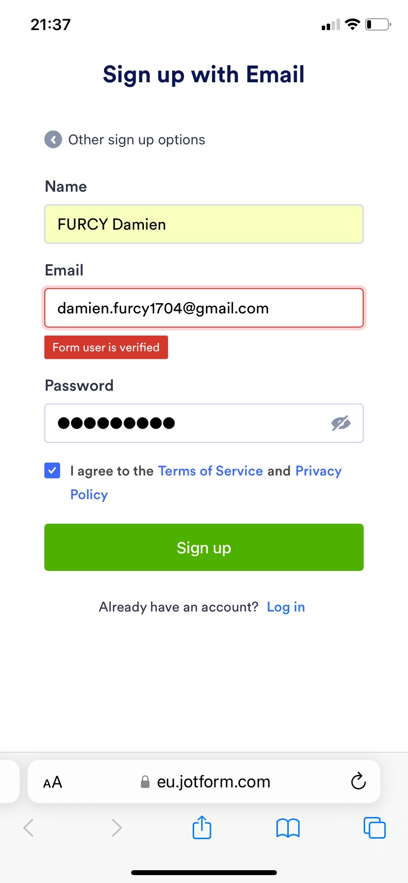The image size is (408, 883).
Task: Tap Safari forward navigation arrow
Action: (116, 828)
